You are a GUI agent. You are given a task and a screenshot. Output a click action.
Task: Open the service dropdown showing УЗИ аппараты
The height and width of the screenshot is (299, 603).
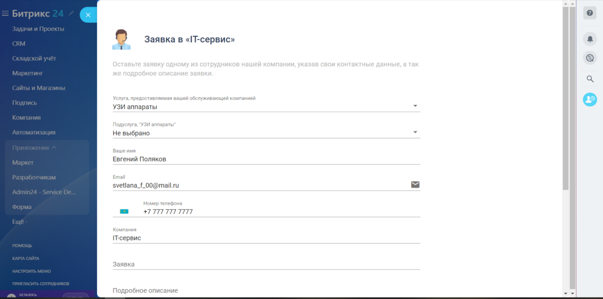click(266, 107)
